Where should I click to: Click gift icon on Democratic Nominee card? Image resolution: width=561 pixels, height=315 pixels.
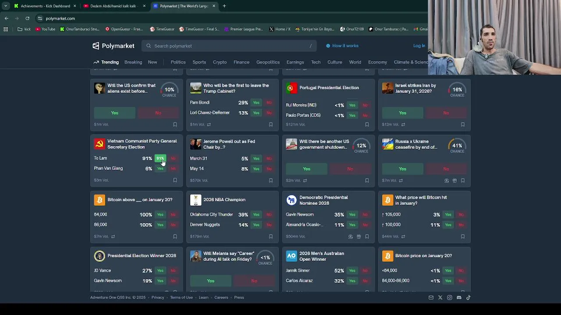[359, 236]
